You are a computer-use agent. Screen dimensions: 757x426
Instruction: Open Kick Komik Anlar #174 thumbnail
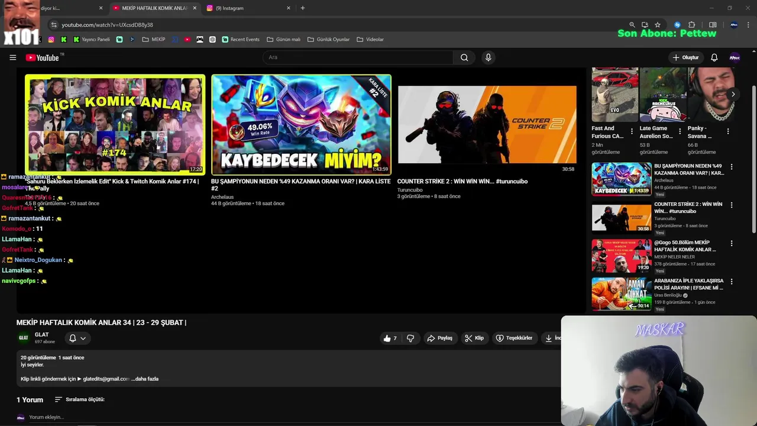tap(115, 124)
